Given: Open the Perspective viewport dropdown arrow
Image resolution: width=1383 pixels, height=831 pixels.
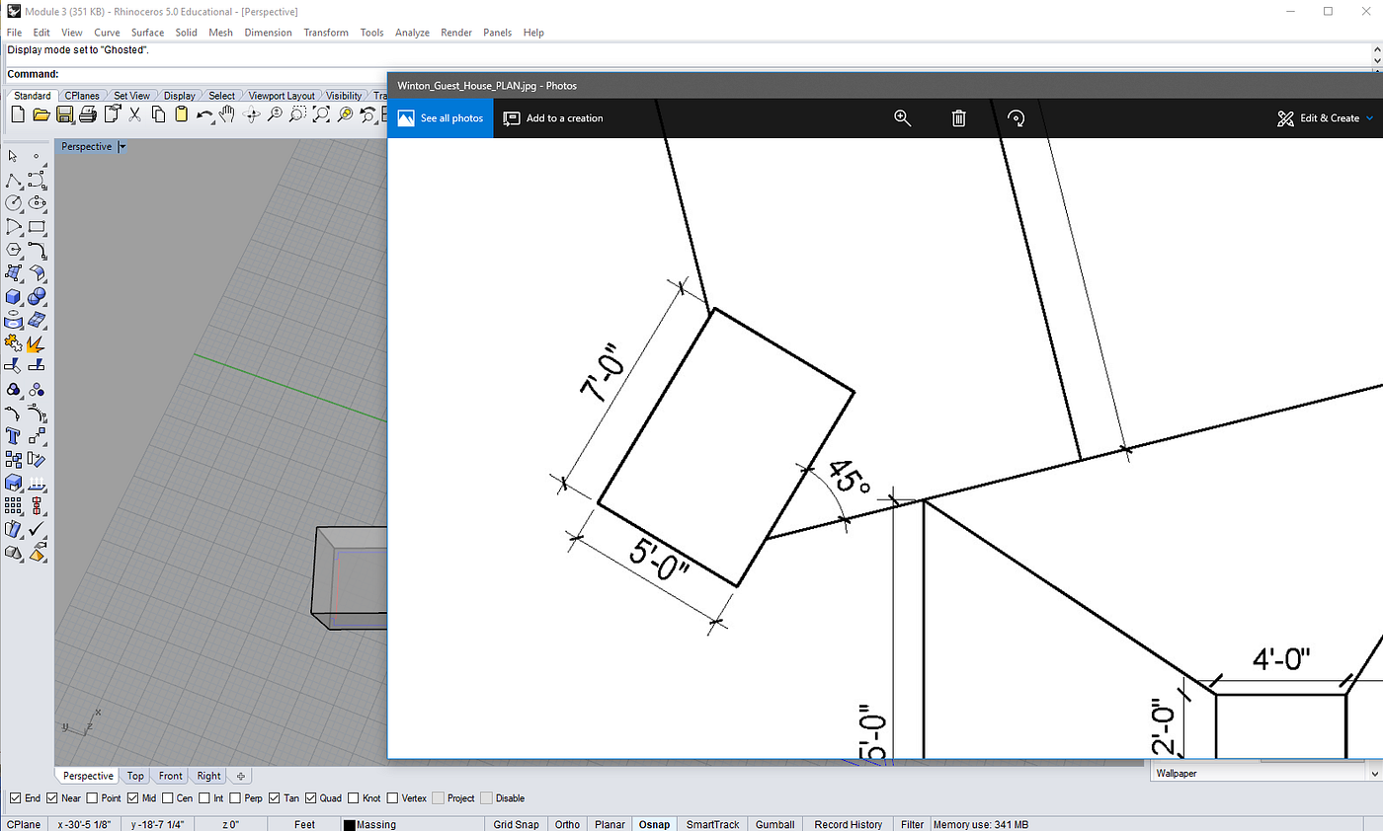Looking at the screenshot, I should (x=122, y=146).
